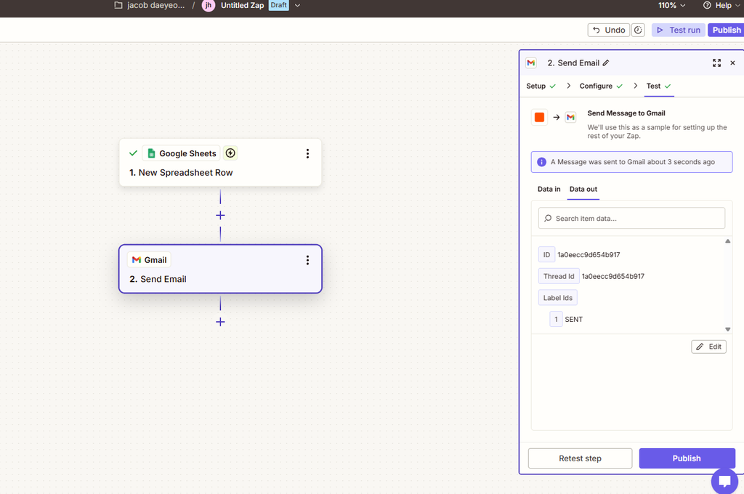This screenshot has height=494, width=744.
Task: Click the ID field label
Action: (546, 255)
